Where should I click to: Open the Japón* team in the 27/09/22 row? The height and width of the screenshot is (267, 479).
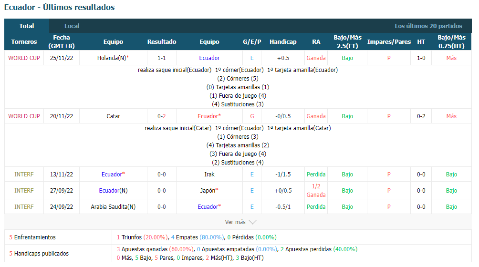coord(209,191)
